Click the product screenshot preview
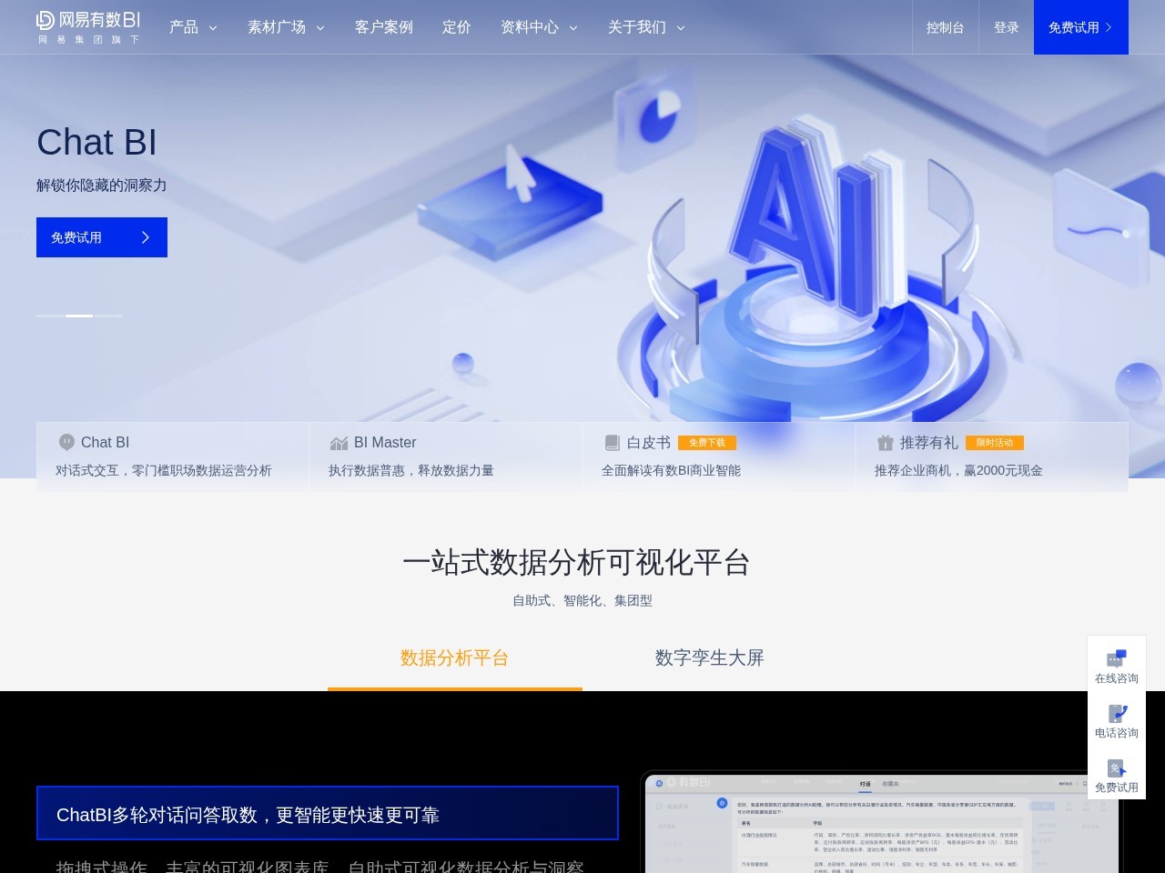Image resolution: width=1165 pixels, height=873 pixels. (x=882, y=823)
